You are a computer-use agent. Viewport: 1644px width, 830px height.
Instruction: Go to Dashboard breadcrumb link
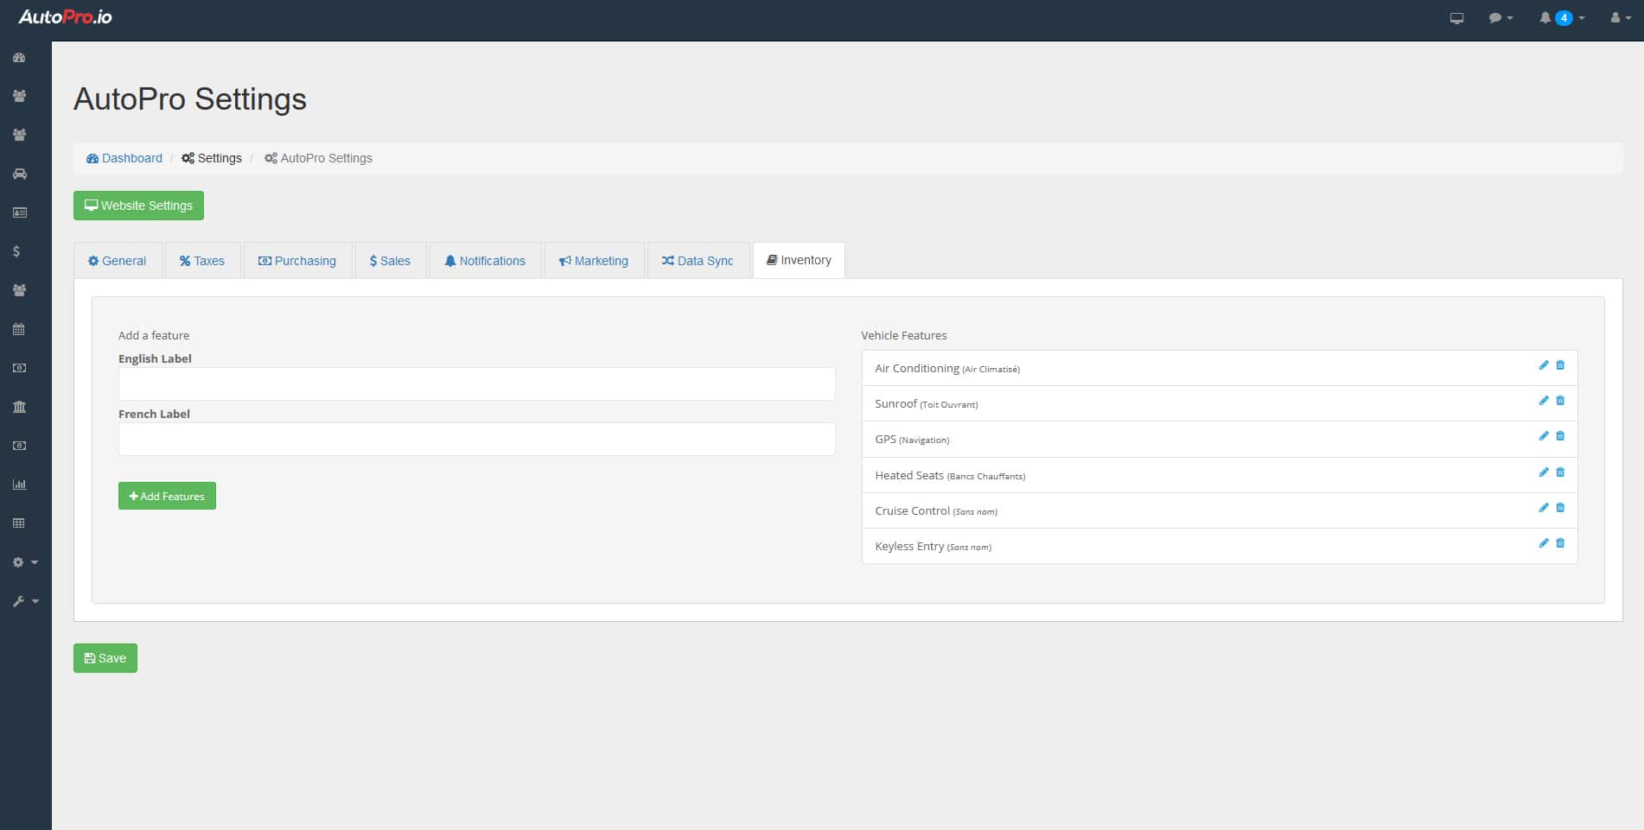click(x=124, y=158)
